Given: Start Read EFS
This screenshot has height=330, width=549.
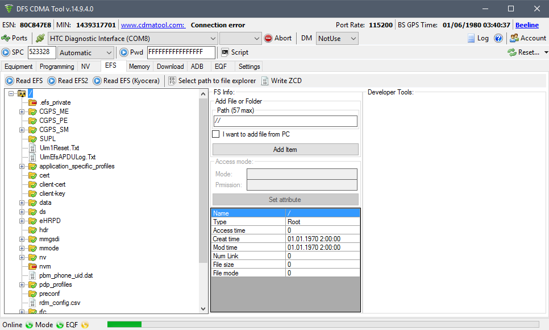Looking at the screenshot, I should pos(24,81).
